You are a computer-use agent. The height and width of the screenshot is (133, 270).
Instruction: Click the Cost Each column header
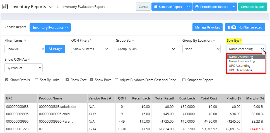pyautogui.click(x=185, y=98)
